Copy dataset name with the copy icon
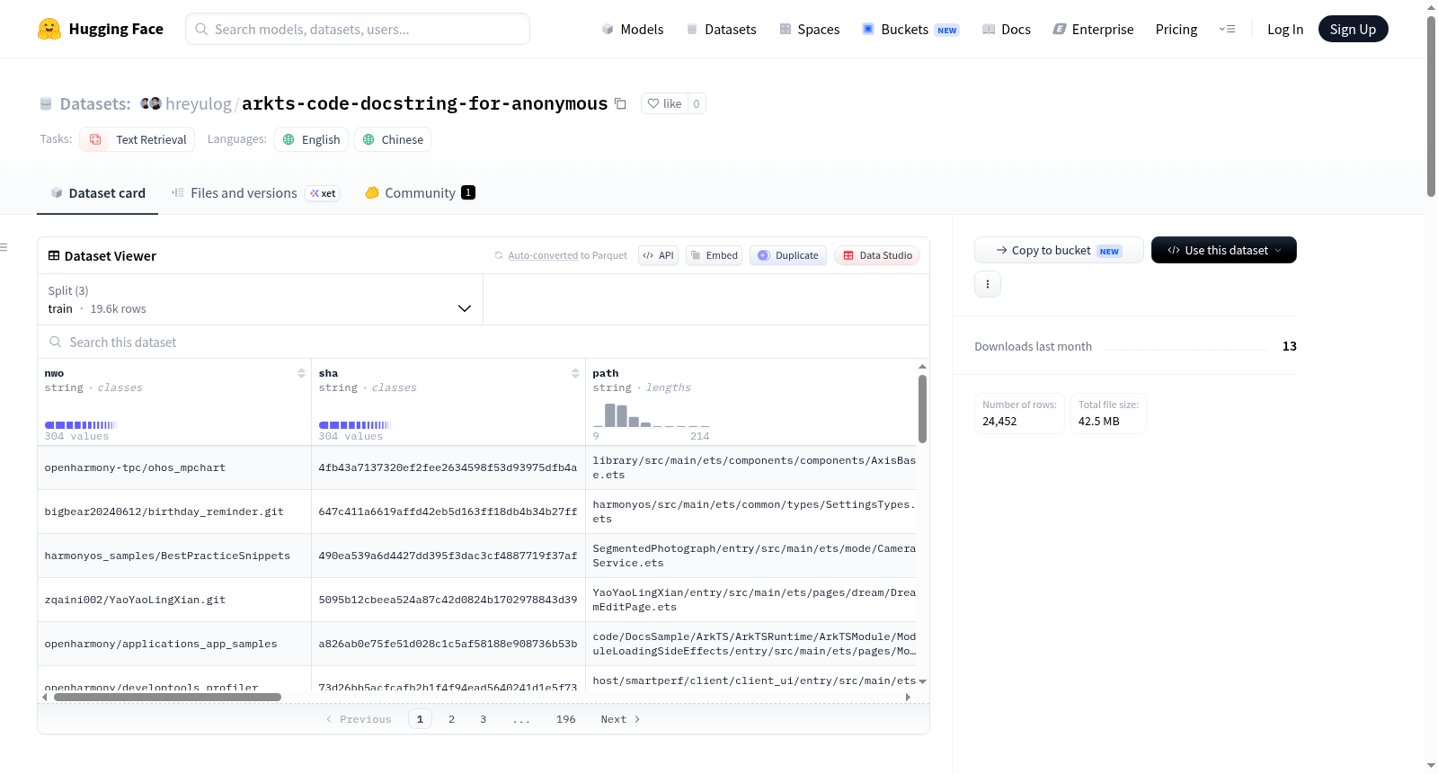1438x774 pixels. pos(620,103)
